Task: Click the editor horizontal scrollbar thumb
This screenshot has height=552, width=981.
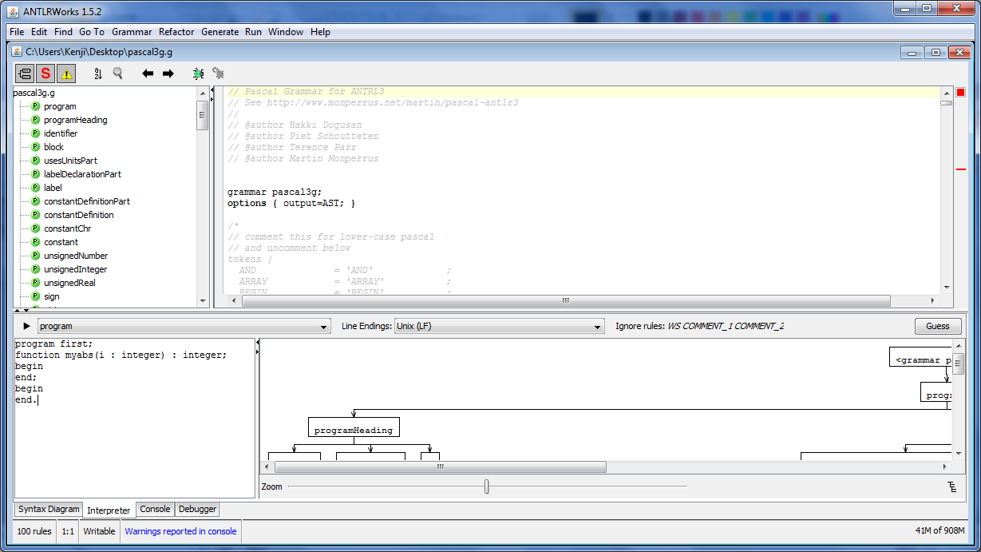Action: pos(564,301)
